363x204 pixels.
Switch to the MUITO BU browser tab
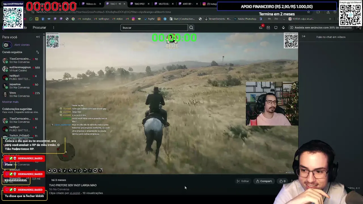tap(164, 4)
